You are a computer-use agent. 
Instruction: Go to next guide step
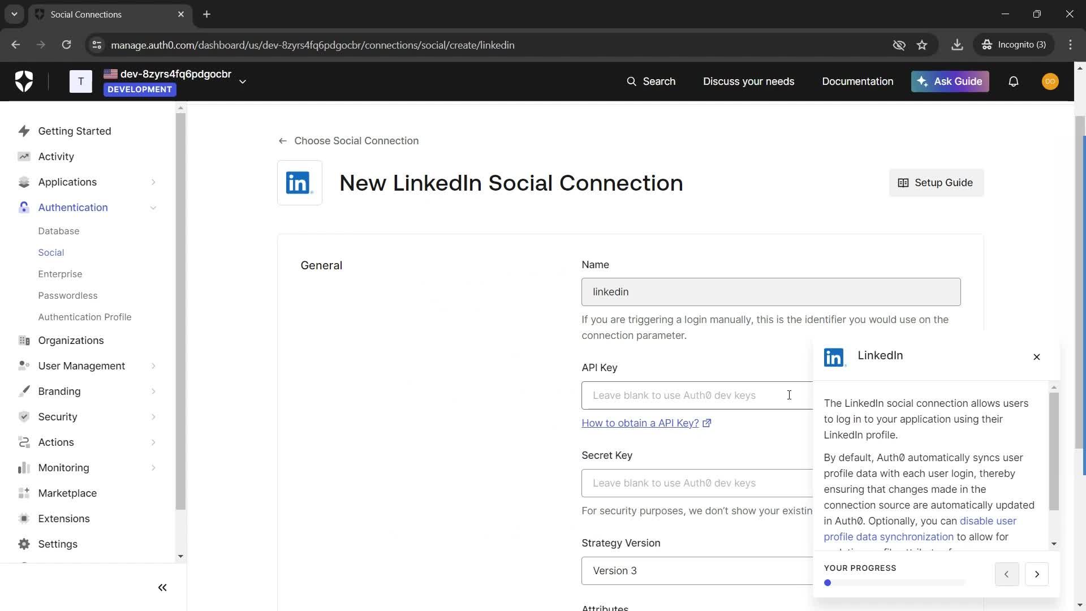[1037, 574]
